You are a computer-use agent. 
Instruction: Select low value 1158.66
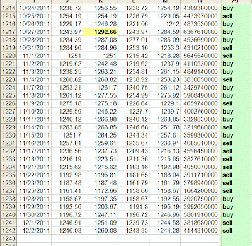(x=134, y=191)
